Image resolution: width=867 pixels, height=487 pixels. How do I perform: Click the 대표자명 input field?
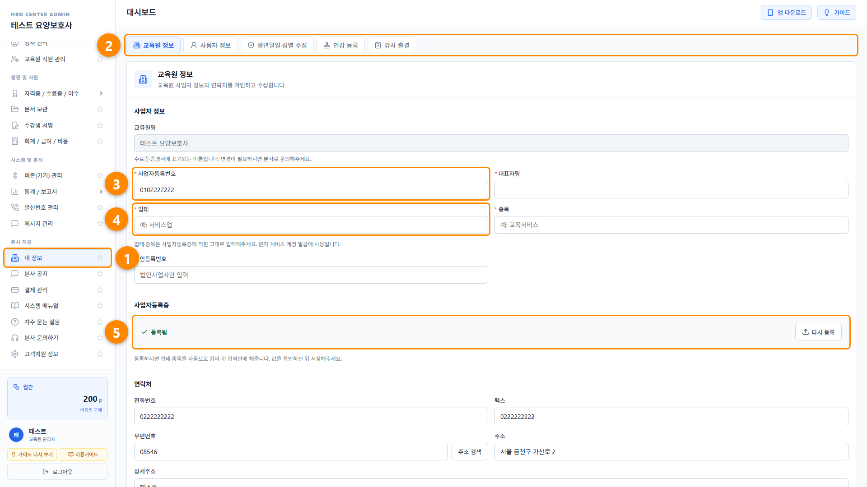point(671,190)
